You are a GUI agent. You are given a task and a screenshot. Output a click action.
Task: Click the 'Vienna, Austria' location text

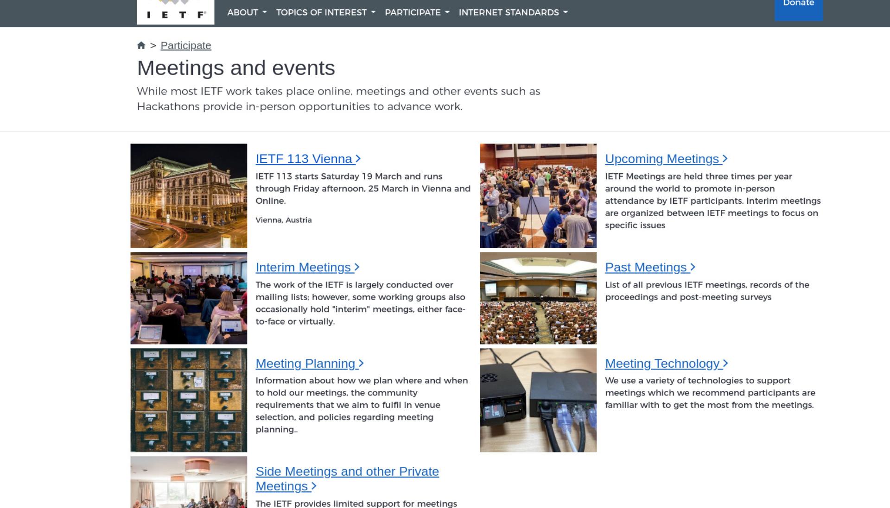pos(284,220)
